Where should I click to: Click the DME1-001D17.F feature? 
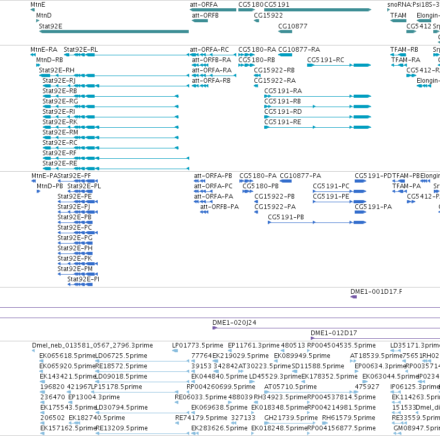[354, 297]
